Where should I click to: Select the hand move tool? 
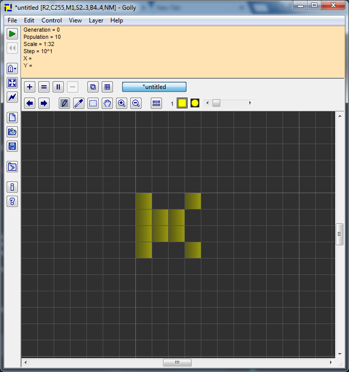107,103
